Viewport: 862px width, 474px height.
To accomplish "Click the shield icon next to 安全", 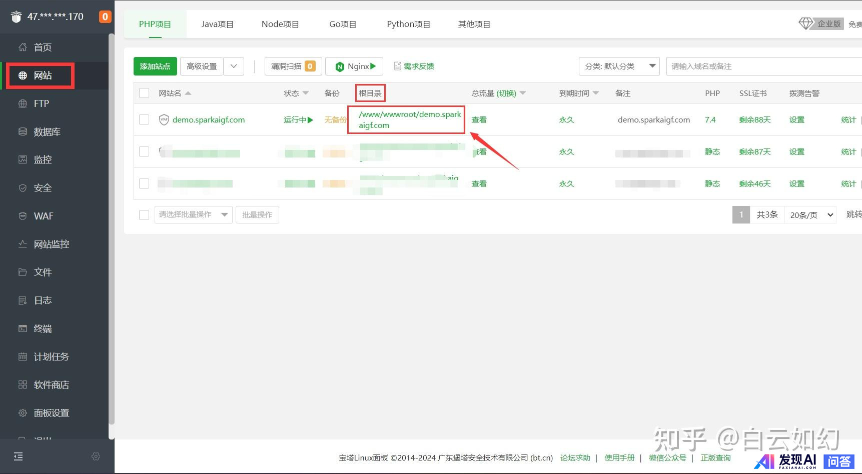I will [x=23, y=188].
